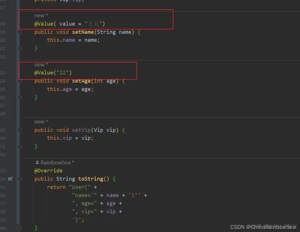Click the 'new *' hint above setName
The image size is (300, 232).
[41, 16]
